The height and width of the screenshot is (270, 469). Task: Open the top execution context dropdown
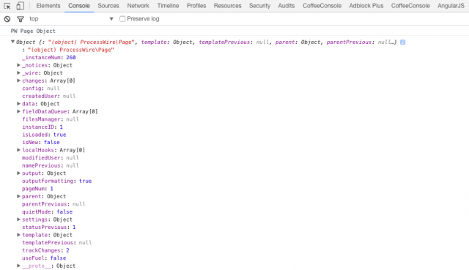pos(71,19)
